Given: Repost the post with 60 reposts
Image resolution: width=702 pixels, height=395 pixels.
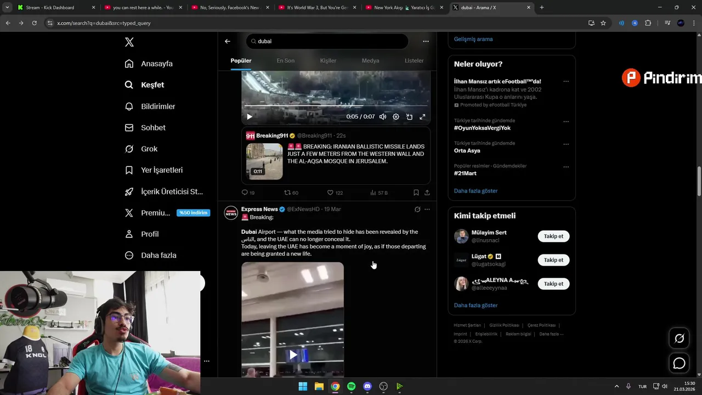Looking at the screenshot, I should [291, 193].
